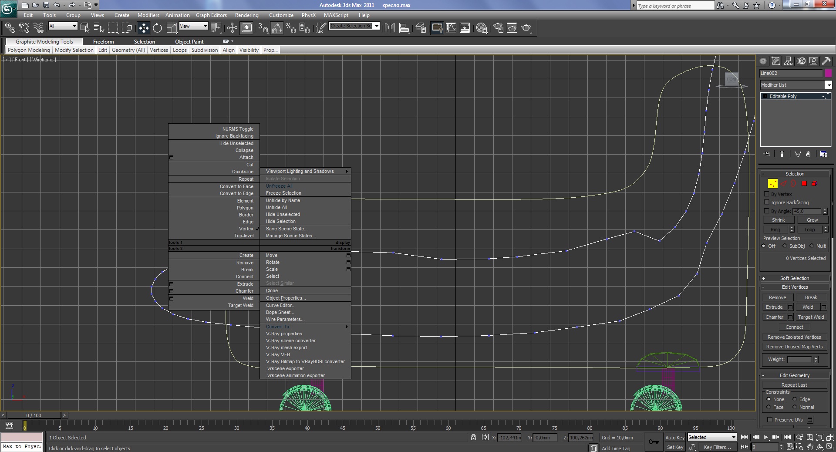Expand the Soft Selection rollout
This screenshot has height=452, width=836.
(x=794, y=278)
